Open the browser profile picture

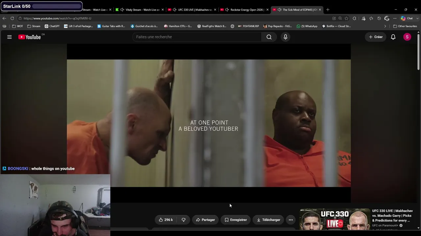point(387,18)
